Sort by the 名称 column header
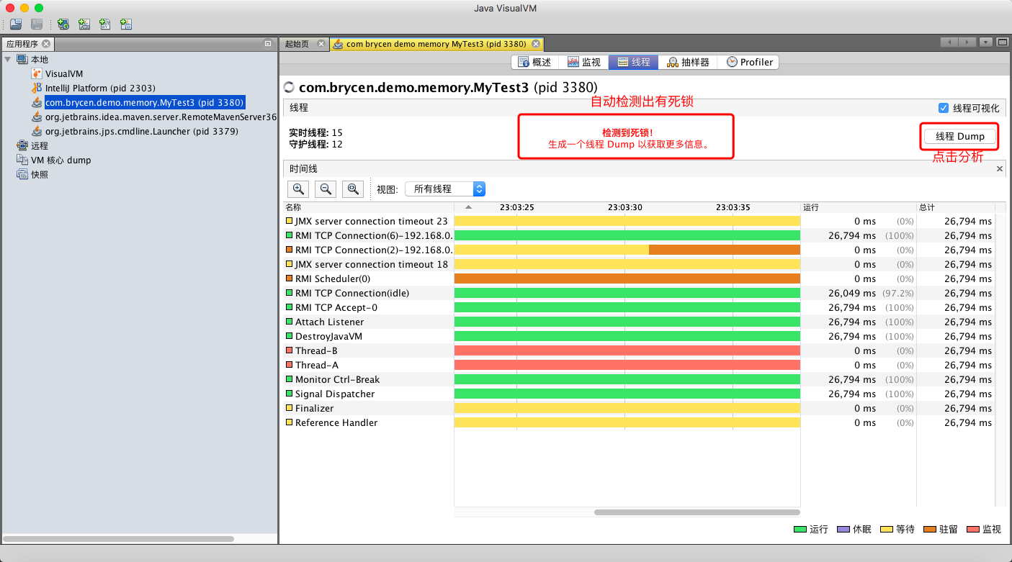This screenshot has height=562, width=1012. [x=370, y=207]
